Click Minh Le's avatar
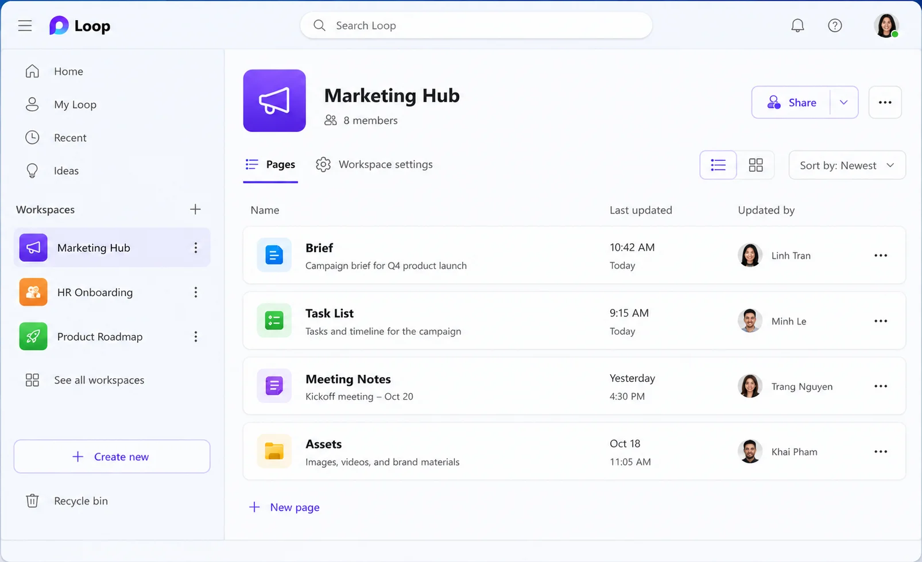The width and height of the screenshot is (922, 562). pos(750,321)
